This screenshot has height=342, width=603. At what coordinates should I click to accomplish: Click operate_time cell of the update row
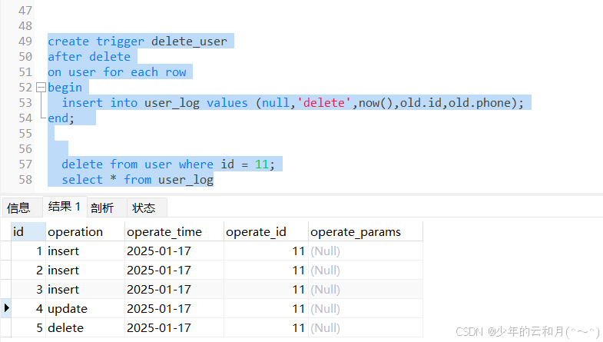[x=174, y=308]
